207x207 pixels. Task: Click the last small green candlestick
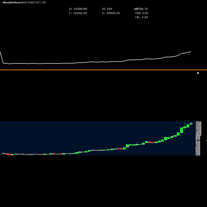point(191,124)
